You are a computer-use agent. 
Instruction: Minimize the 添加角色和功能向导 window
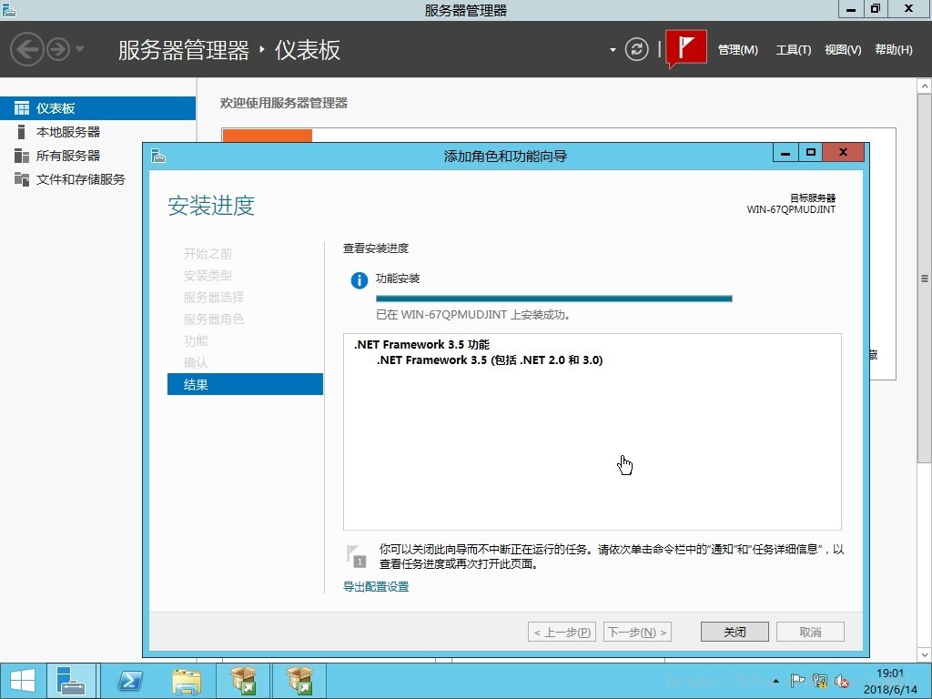pos(785,153)
